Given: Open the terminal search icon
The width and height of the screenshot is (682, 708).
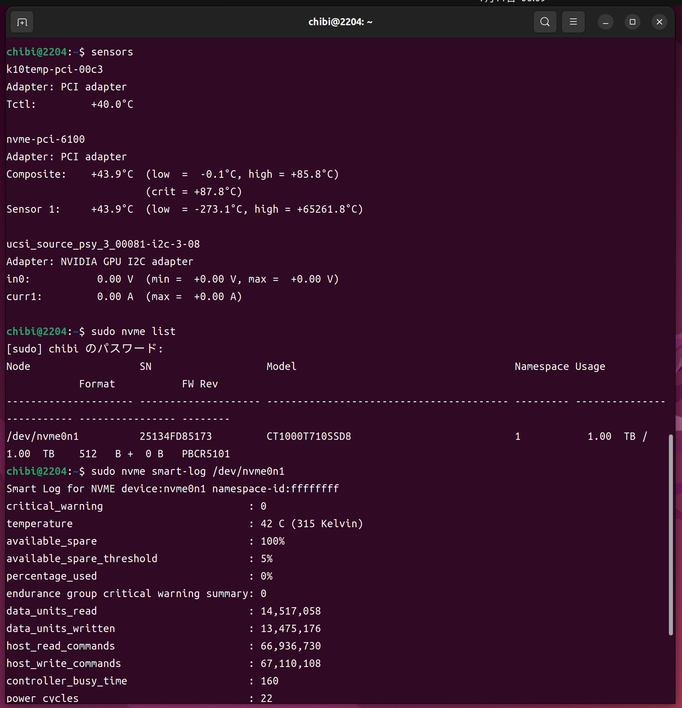Looking at the screenshot, I should pos(545,22).
